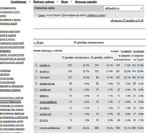Open сессий на посетителя report

12,47
